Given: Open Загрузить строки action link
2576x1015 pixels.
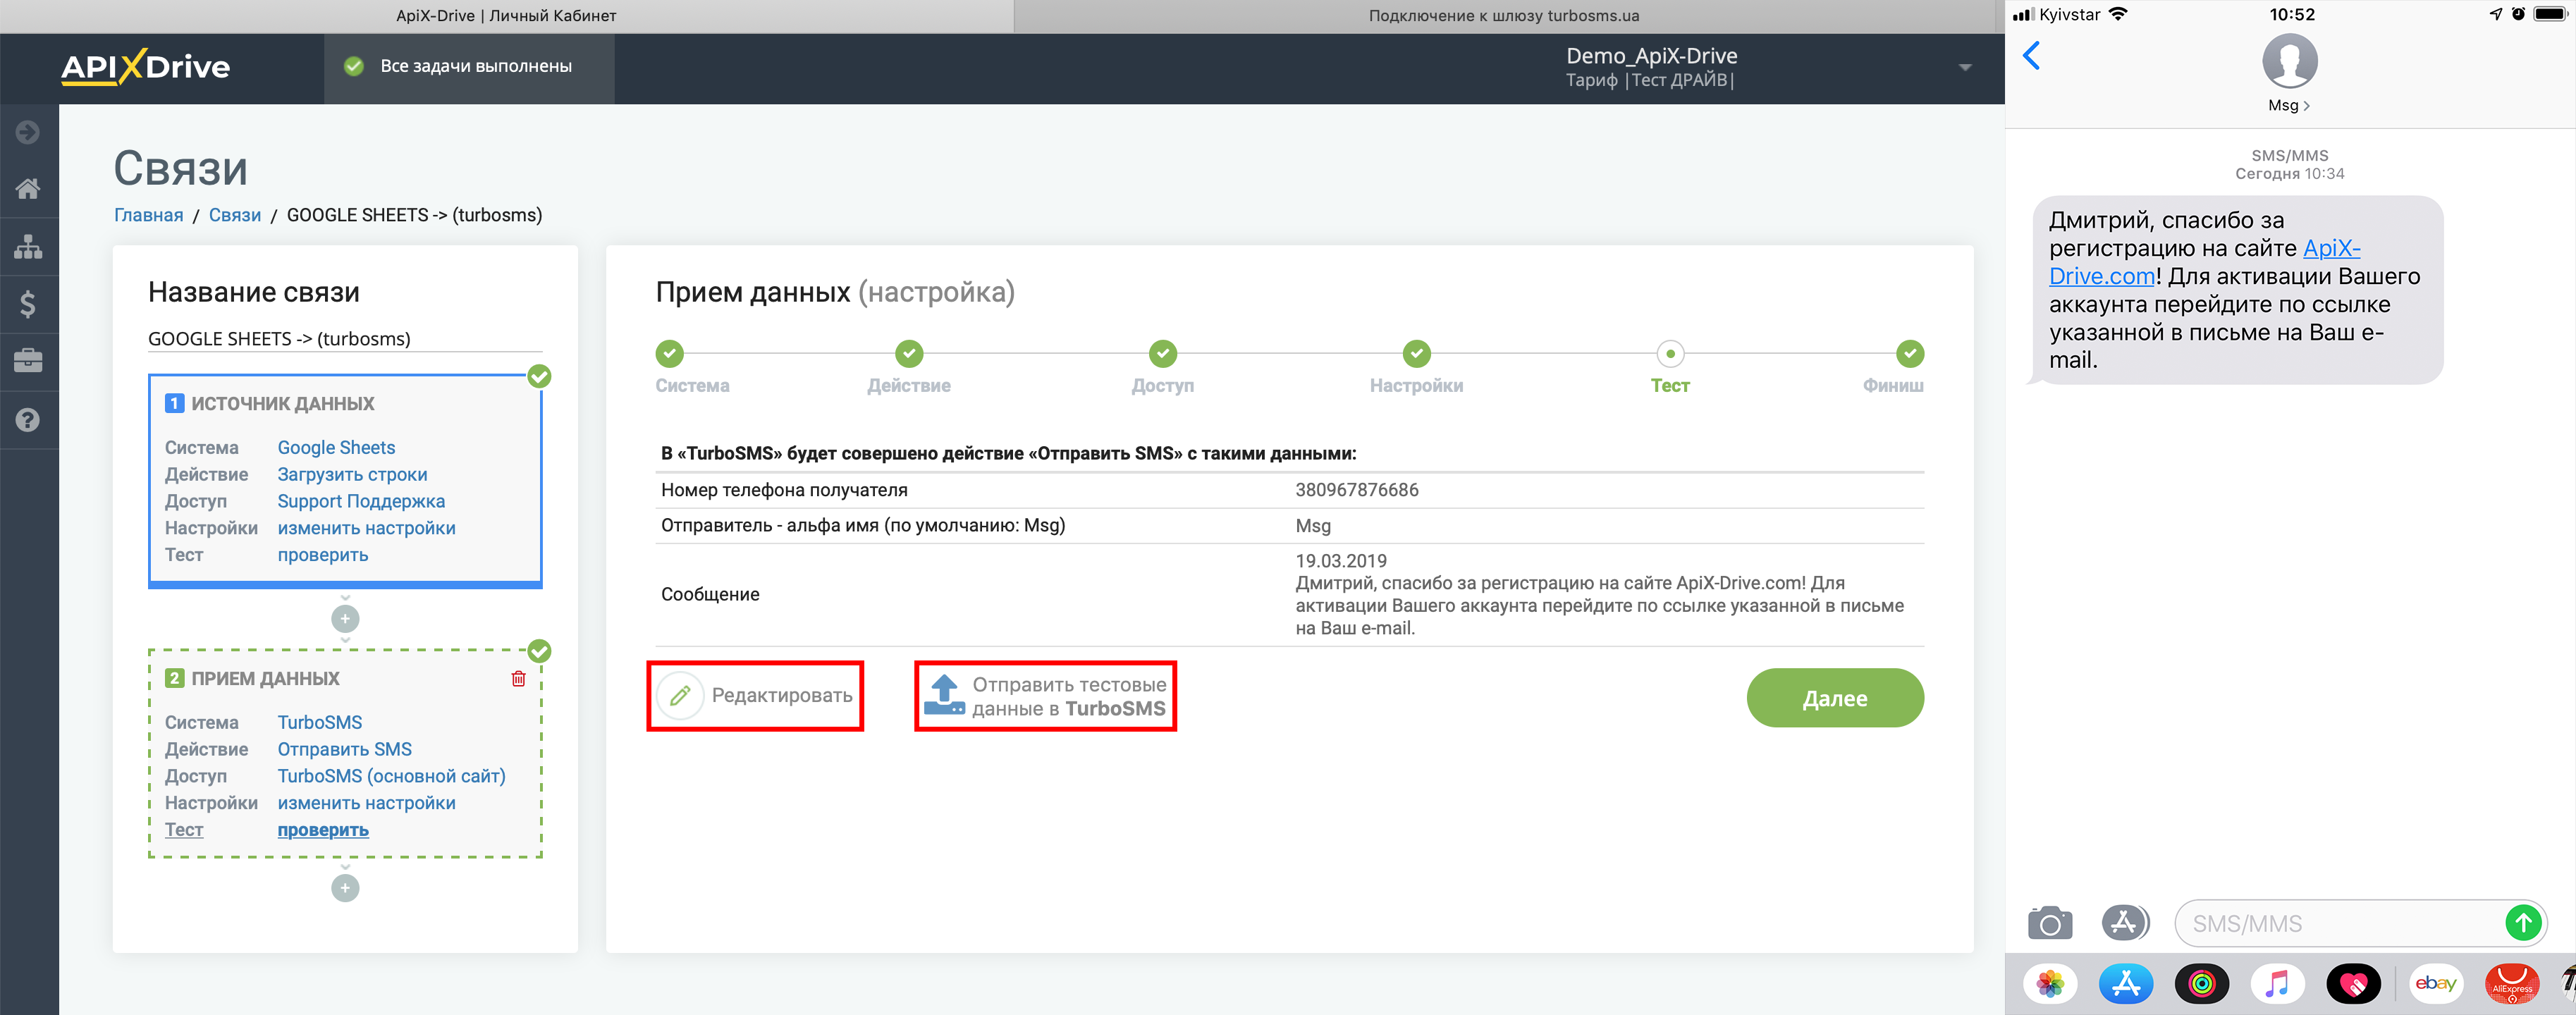Looking at the screenshot, I should pos(352,475).
